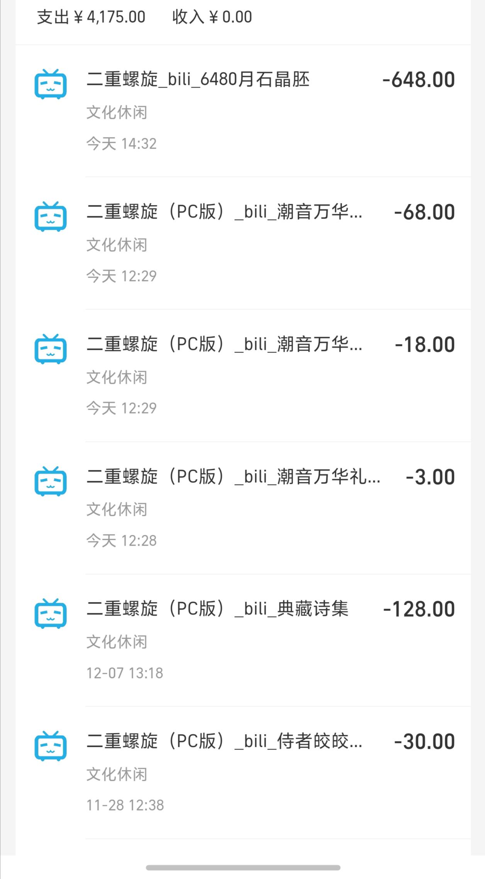Tap the -30.00 amount
This screenshot has height=879, width=485.
424,742
